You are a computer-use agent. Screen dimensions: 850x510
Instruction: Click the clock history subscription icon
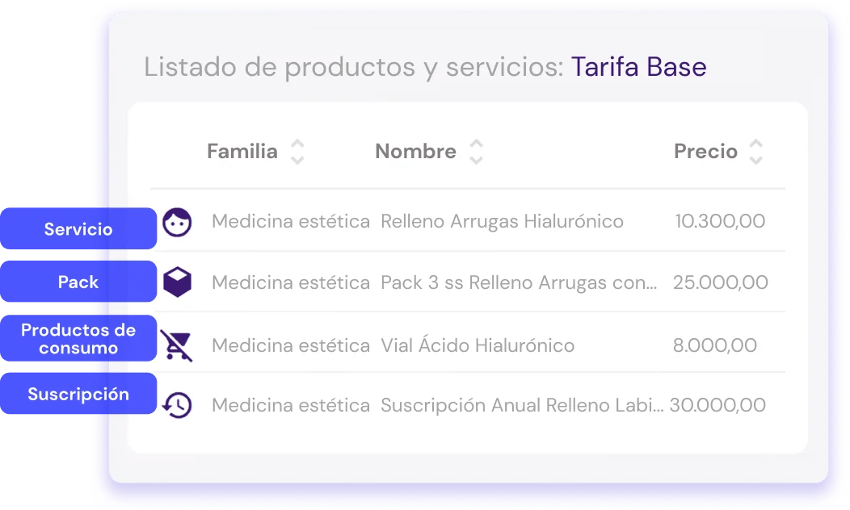click(x=177, y=405)
